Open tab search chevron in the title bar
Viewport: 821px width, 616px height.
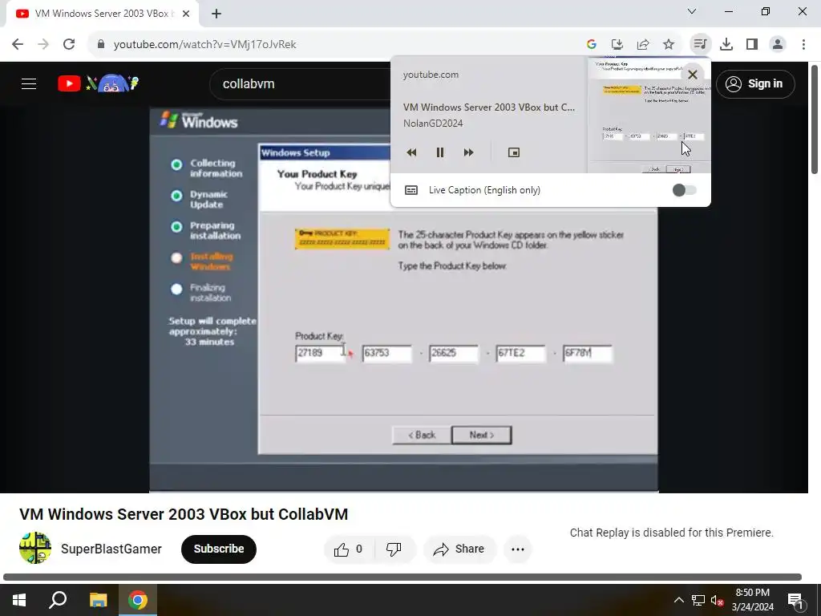[x=692, y=11]
